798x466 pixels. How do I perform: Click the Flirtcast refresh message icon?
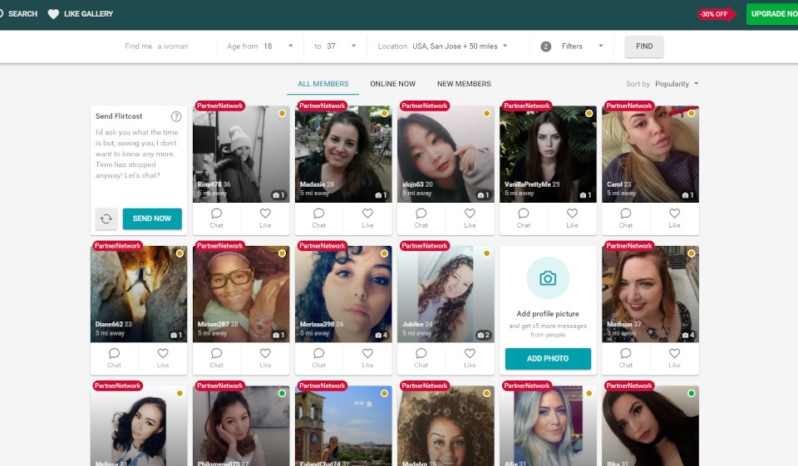pos(106,218)
